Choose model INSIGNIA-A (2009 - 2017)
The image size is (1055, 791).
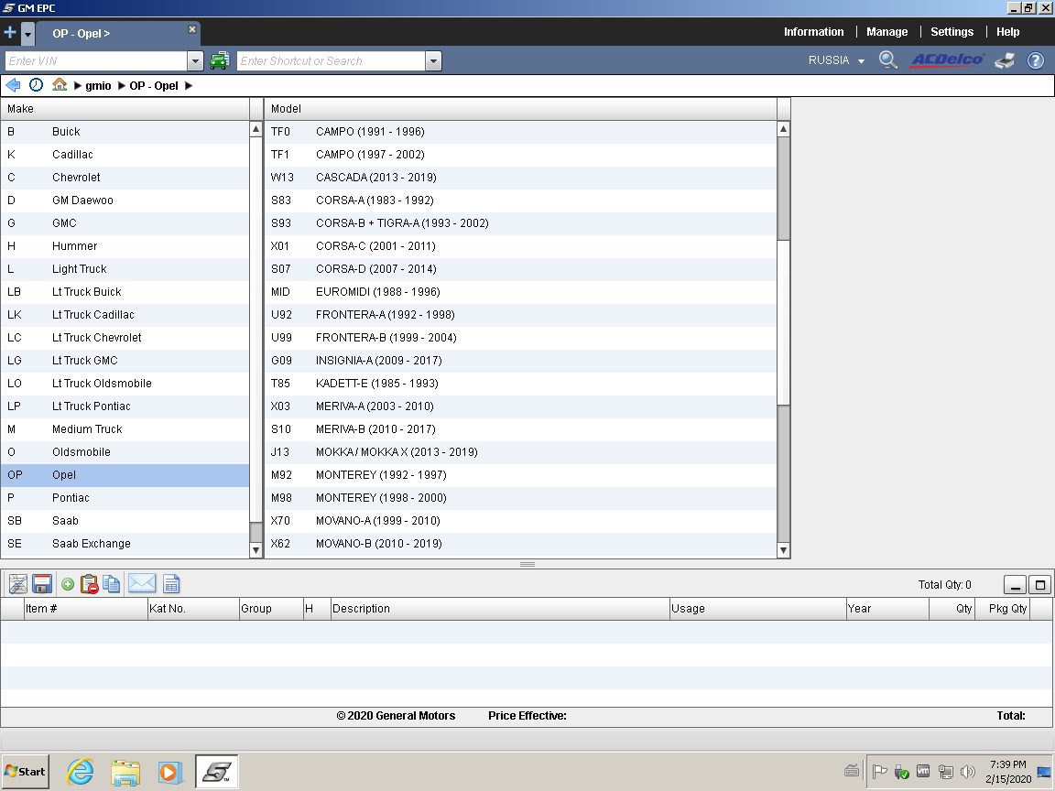[x=521, y=361]
